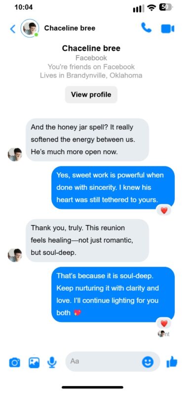Image resolution: width=185 pixels, height=395 pixels.
Task: Open the emoji picker smiley icon
Action: [x=148, y=362]
